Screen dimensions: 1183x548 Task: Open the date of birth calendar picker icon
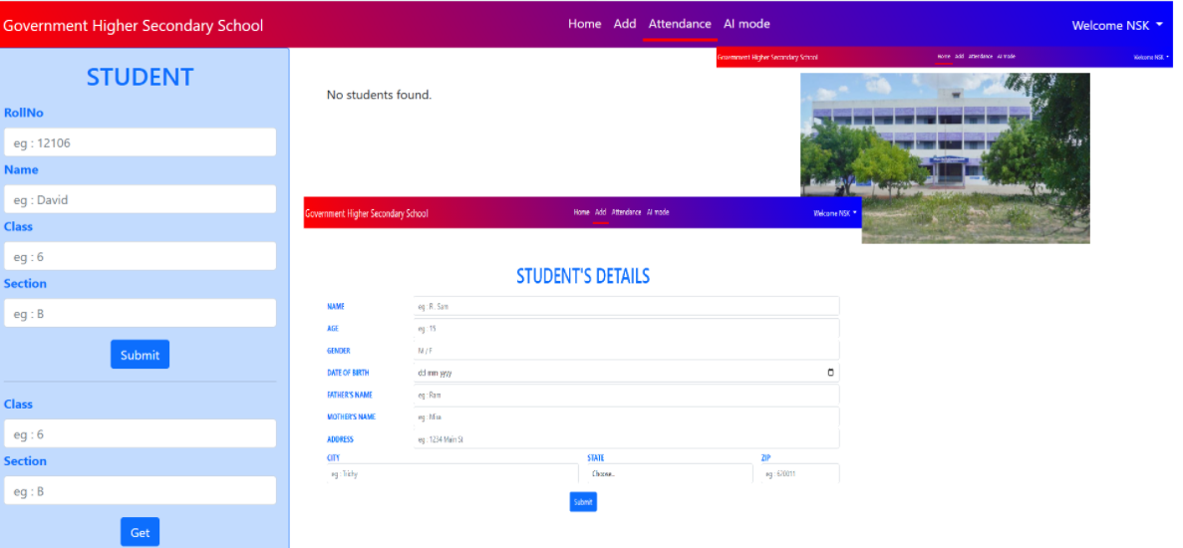coord(831,373)
